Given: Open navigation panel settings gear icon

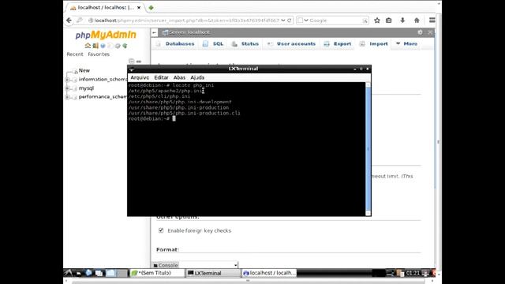Looking at the screenshot, I should (x=118, y=46).
